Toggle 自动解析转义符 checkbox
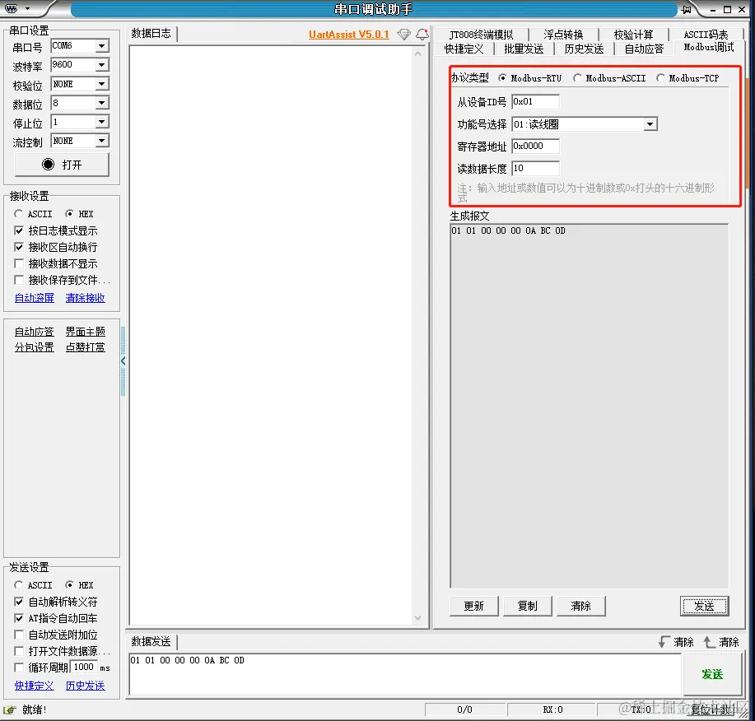 tap(19, 602)
